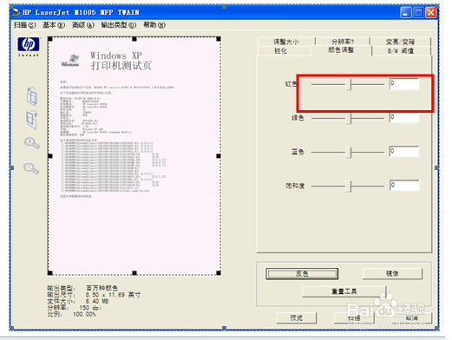Minimize the HP LaserJet TWAIN window

pyautogui.click(x=406, y=13)
